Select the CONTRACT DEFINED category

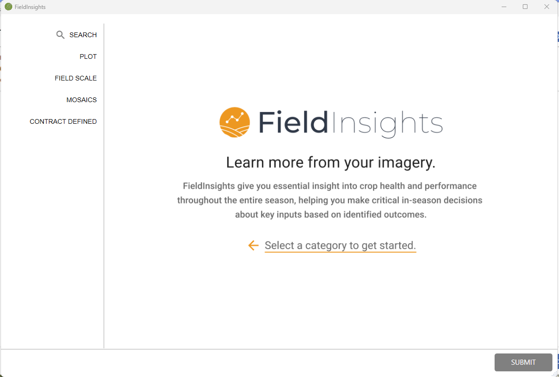63,121
